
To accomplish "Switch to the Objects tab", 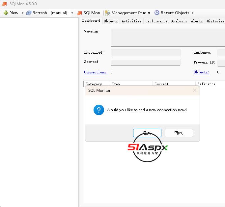I will point(111,21).
